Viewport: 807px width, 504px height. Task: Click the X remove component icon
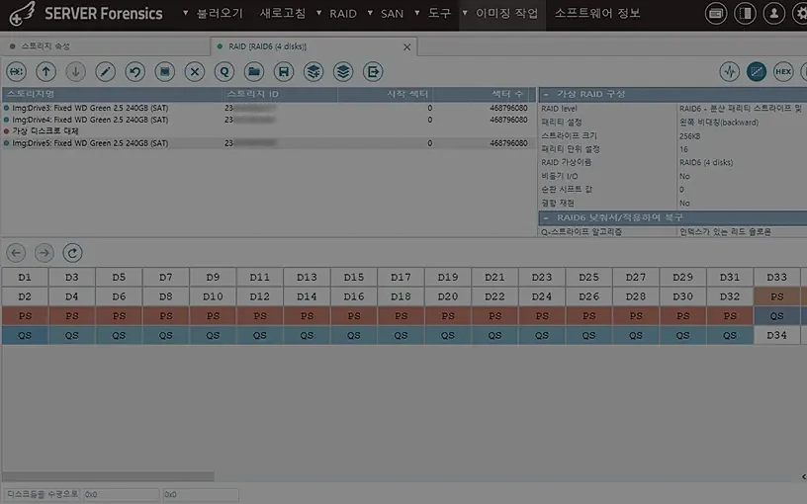pos(195,71)
